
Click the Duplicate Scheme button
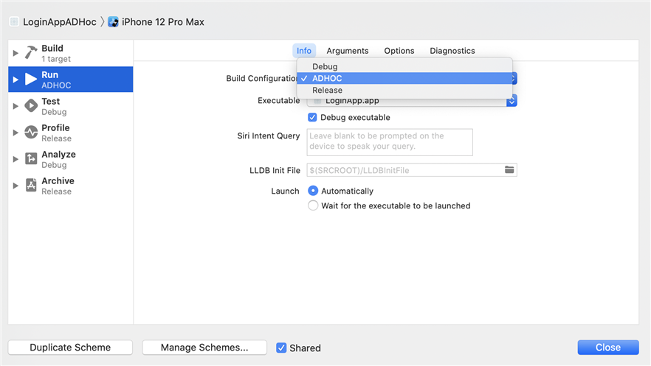pyautogui.click(x=70, y=348)
